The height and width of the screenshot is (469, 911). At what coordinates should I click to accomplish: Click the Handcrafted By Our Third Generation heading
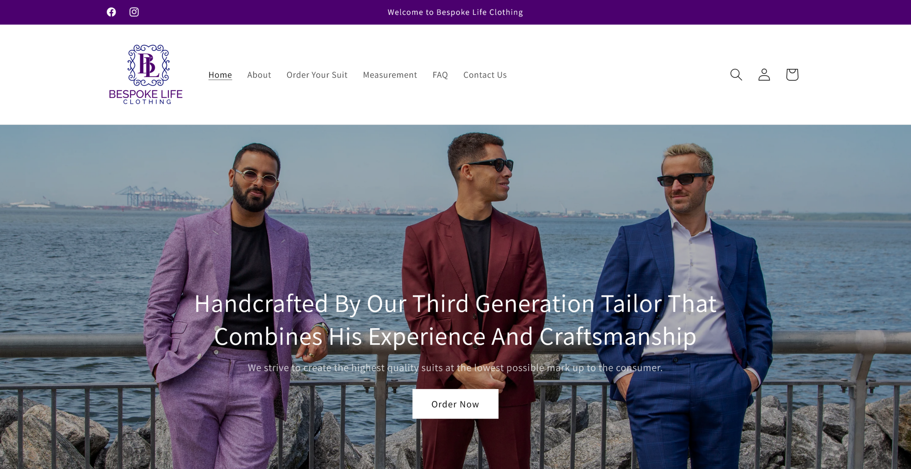point(455,320)
